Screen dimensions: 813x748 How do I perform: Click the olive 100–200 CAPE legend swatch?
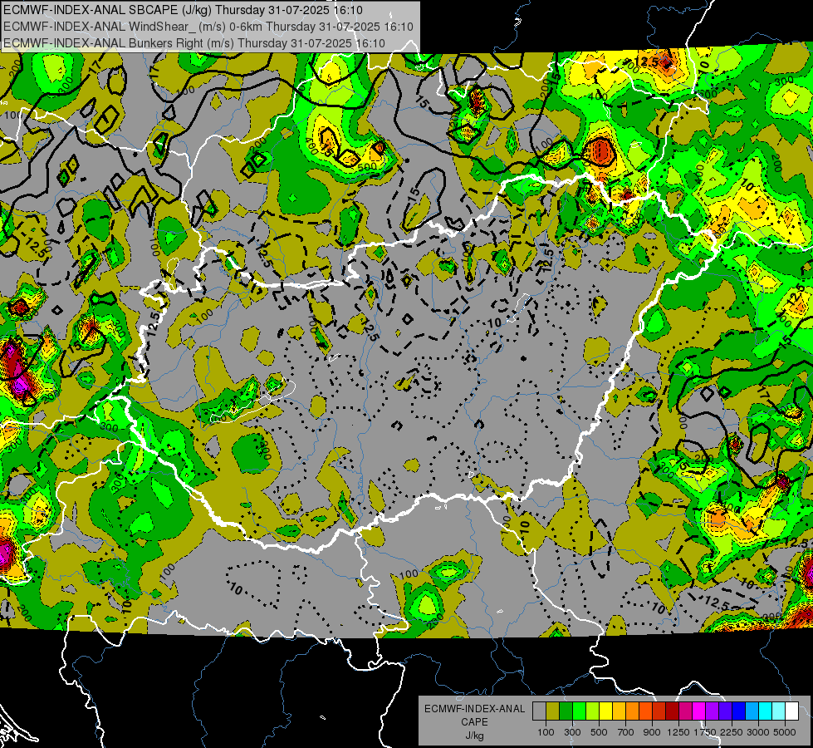[x=553, y=711]
